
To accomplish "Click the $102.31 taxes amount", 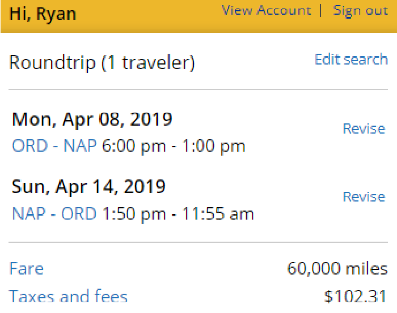I will (x=356, y=295).
